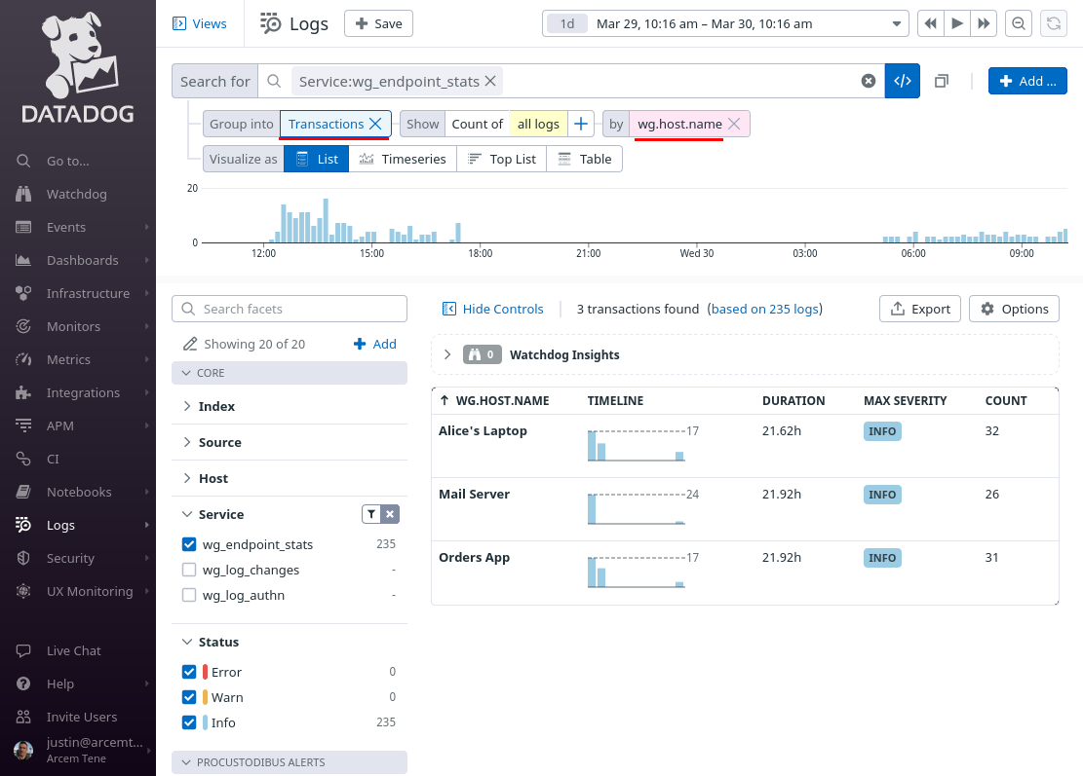Image resolution: width=1083 pixels, height=776 pixels.
Task: Expand Watchdog Insights
Action: point(447,354)
